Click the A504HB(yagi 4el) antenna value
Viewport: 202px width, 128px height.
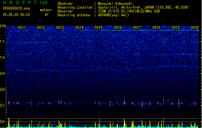[113, 15]
